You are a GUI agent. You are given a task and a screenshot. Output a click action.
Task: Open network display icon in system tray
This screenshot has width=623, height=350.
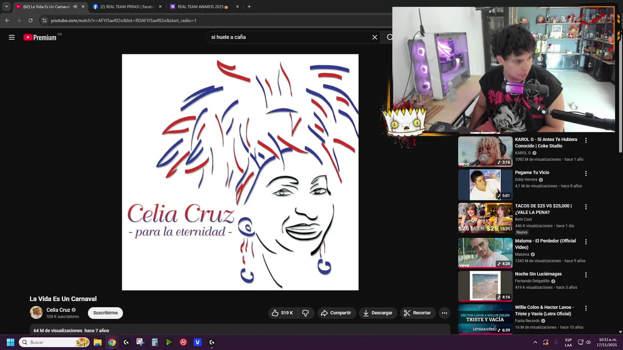click(x=580, y=342)
